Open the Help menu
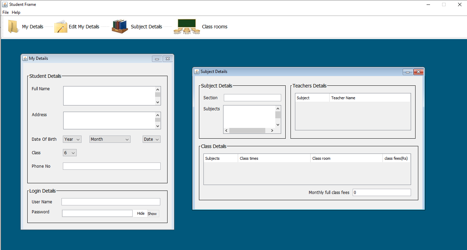 (16, 12)
